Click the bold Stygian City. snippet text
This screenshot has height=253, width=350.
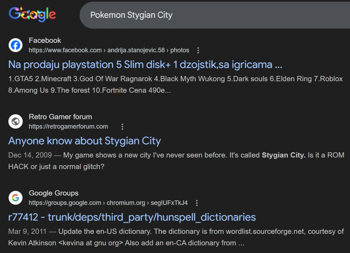pyautogui.click(x=284, y=155)
